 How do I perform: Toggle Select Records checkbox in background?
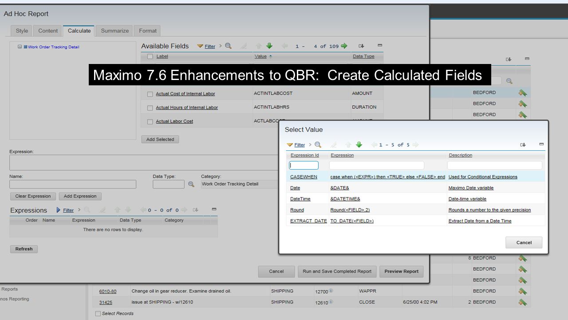98,313
